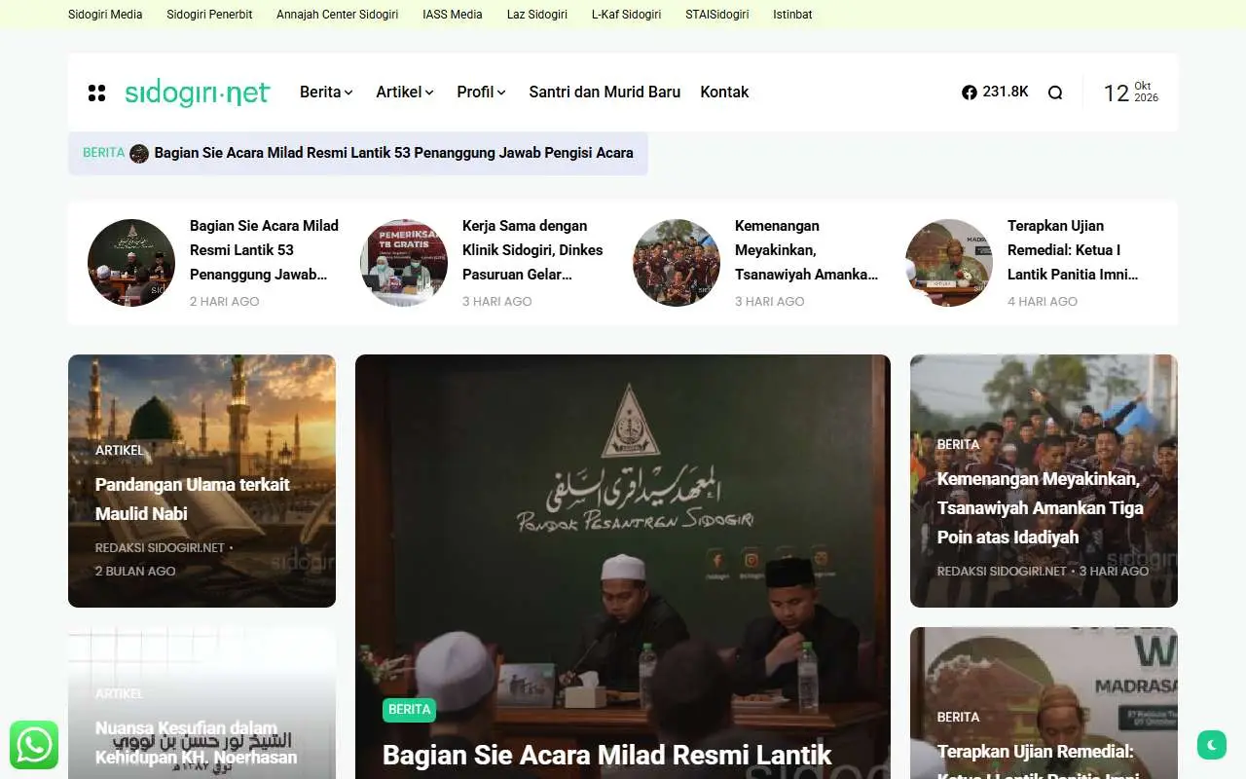
Task: Click BERITA label in the news ticker
Action: [x=103, y=153]
